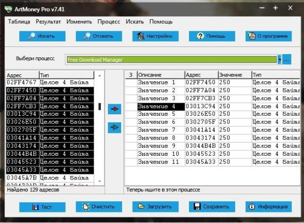Click the Тип column header in right table

tap(276, 75)
